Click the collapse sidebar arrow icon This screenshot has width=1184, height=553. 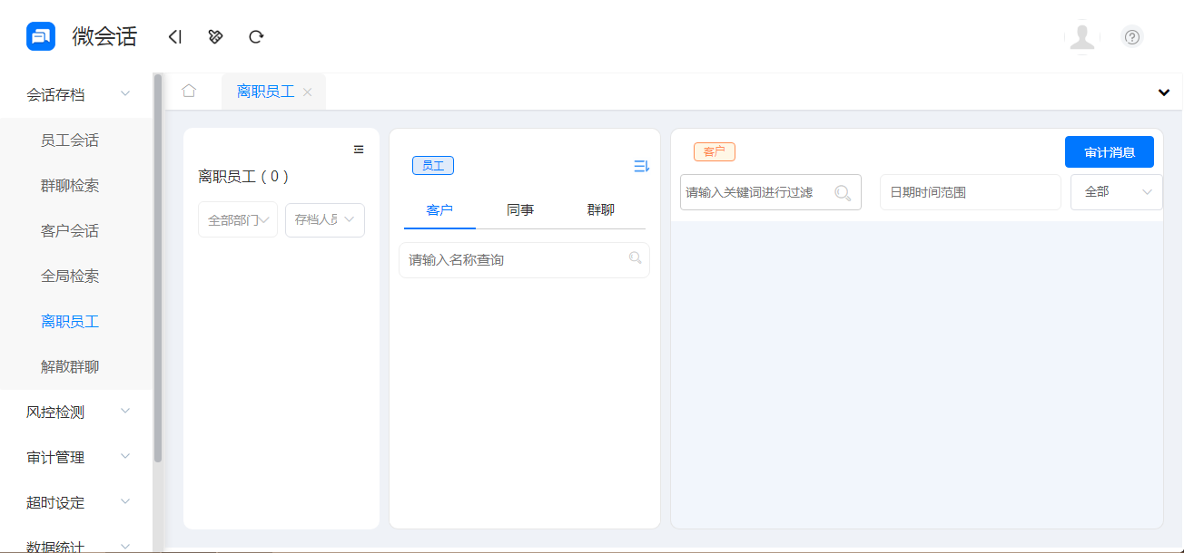click(x=173, y=36)
